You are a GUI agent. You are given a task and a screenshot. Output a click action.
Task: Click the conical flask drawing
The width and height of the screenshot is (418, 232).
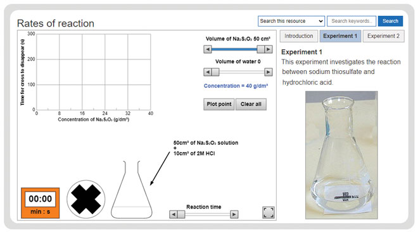point(132,190)
